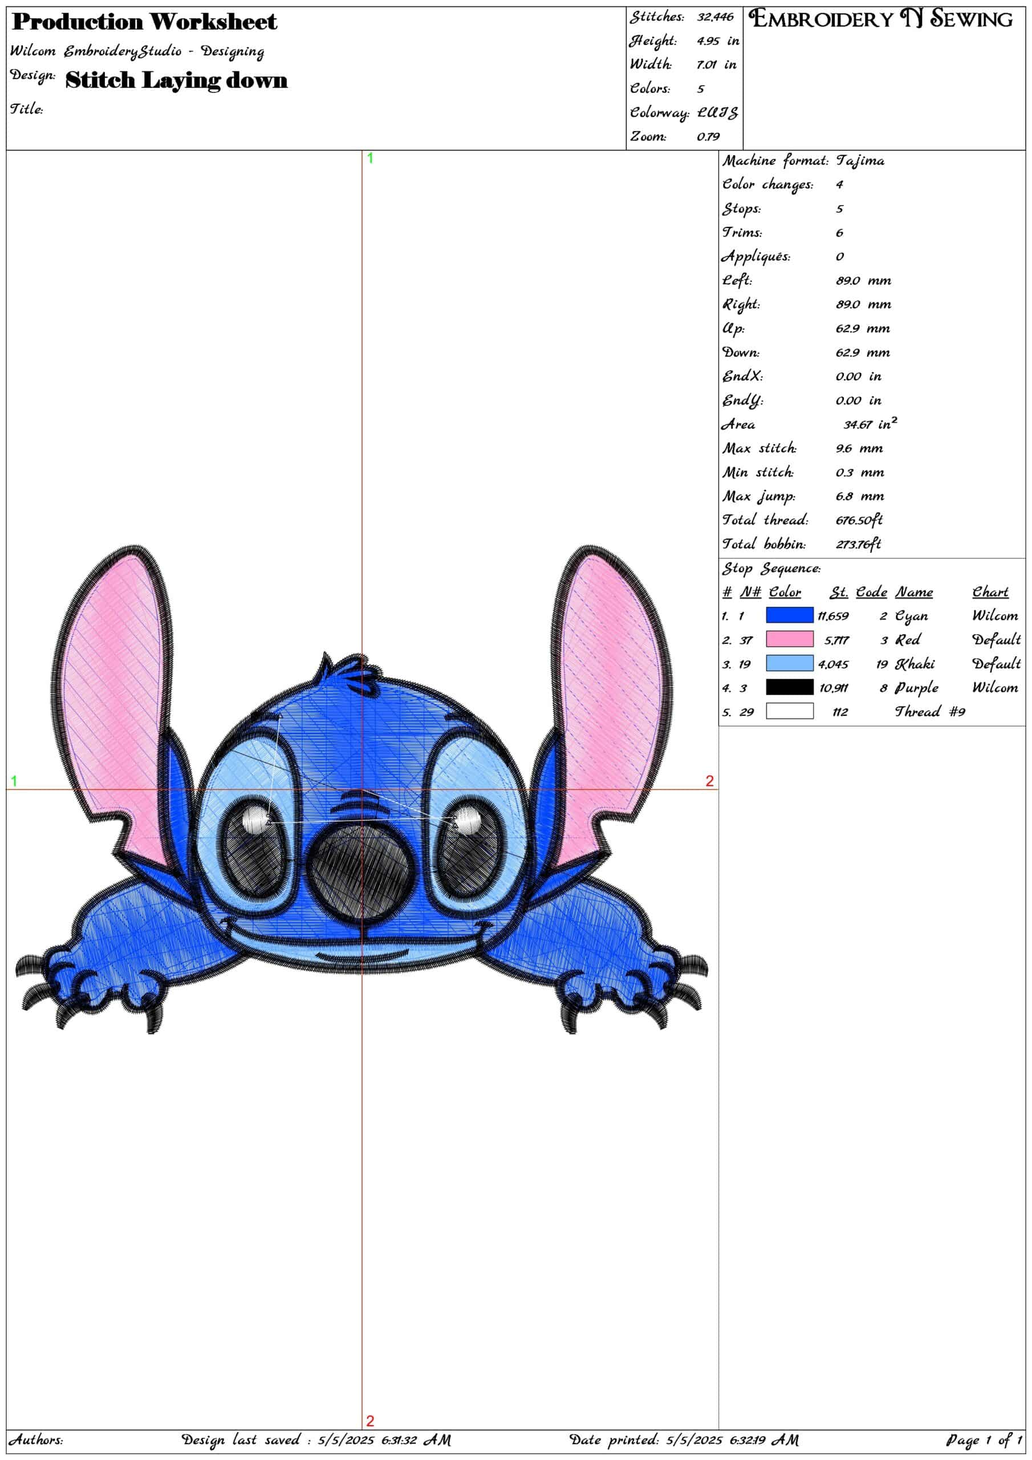
Task: Click total thread value '676.50ft'
Action: coord(859,520)
